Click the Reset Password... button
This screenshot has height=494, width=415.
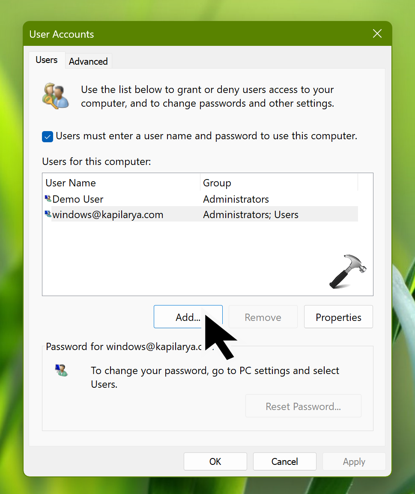303,406
